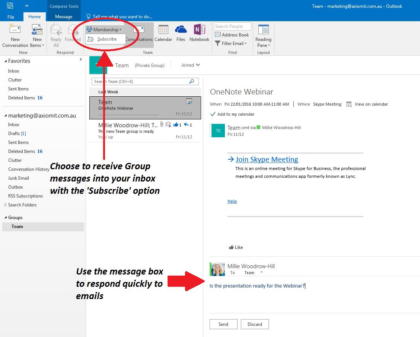Image resolution: width=420 pixels, height=337 pixels.
Task: Switch to the Home ribbon tab
Action: pos(35,17)
